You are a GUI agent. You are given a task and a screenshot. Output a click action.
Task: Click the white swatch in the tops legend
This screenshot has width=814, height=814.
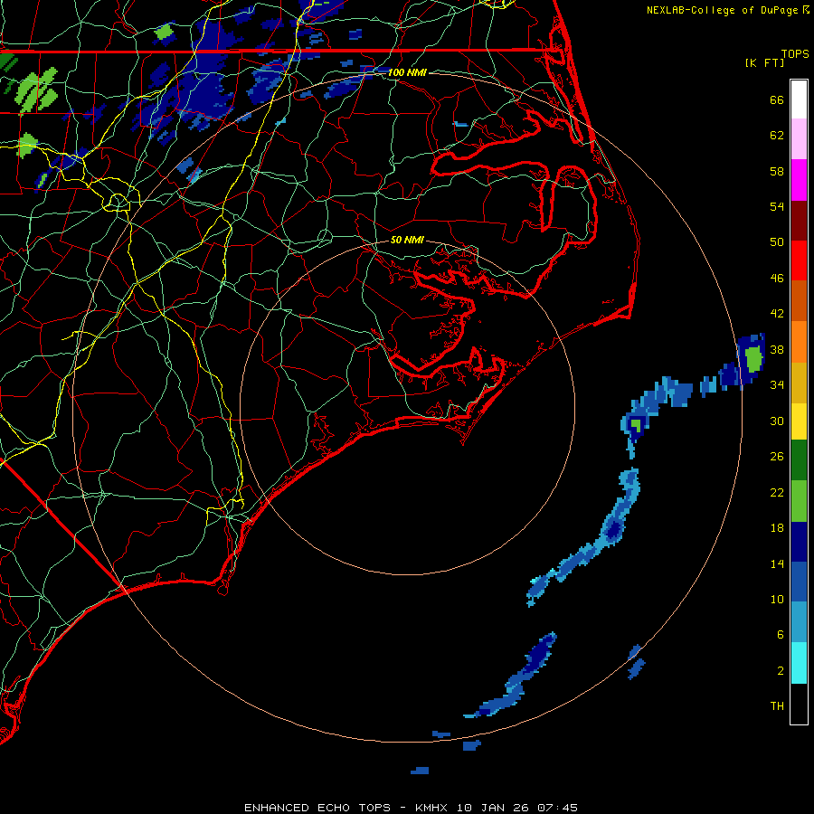coord(799,99)
